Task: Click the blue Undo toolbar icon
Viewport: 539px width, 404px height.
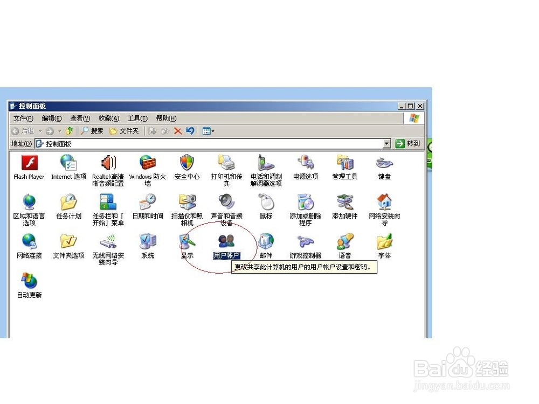Action: tap(190, 131)
